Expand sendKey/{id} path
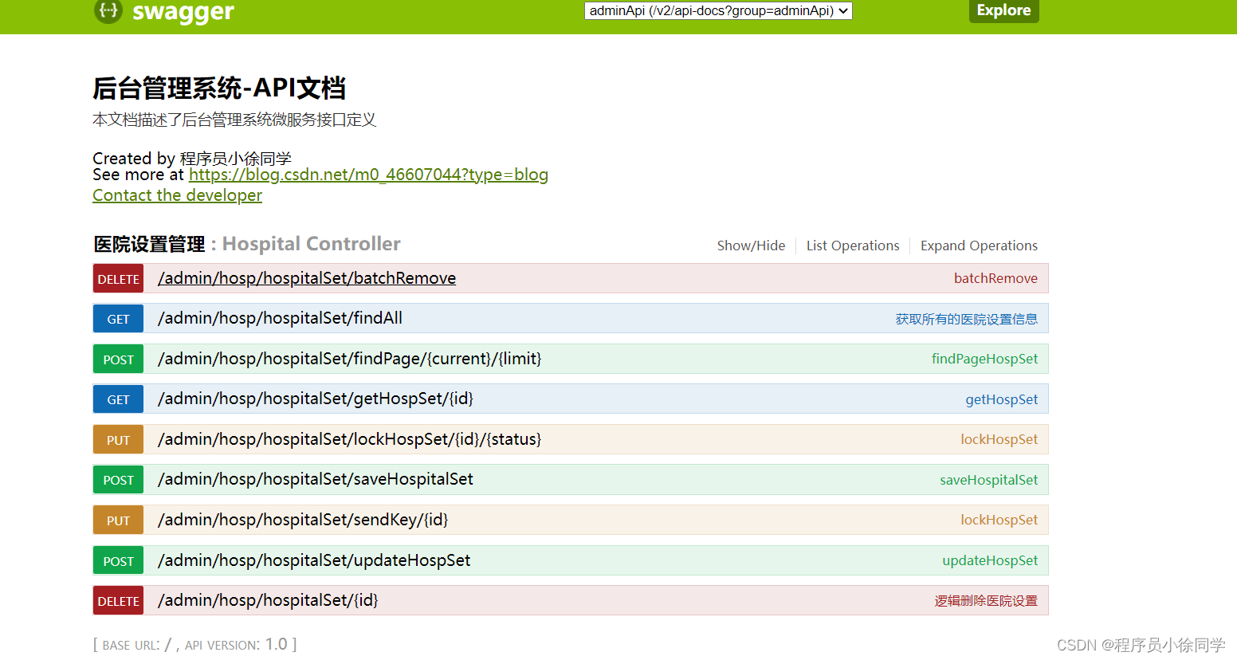The width and height of the screenshot is (1237, 660). pyautogui.click(x=303, y=520)
